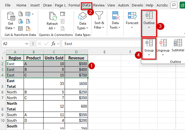Expand the Ungroup dropdown chevron
The image size is (185, 130).
[x=163, y=55]
